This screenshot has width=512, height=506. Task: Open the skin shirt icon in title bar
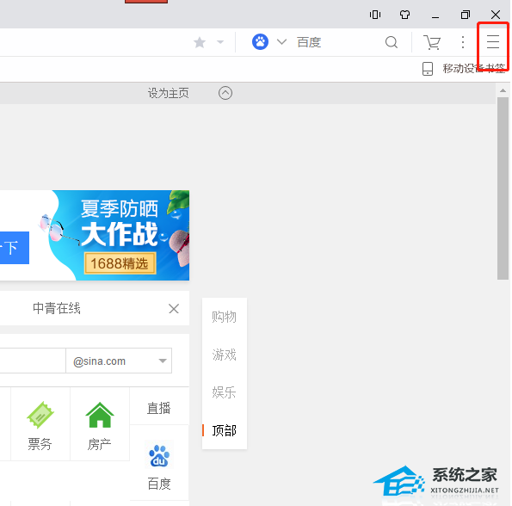[x=404, y=15]
